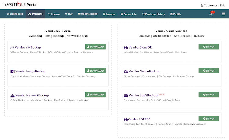Click the Vembu BDR360 product icon
This screenshot has width=229, height=140.
(125, 119)
